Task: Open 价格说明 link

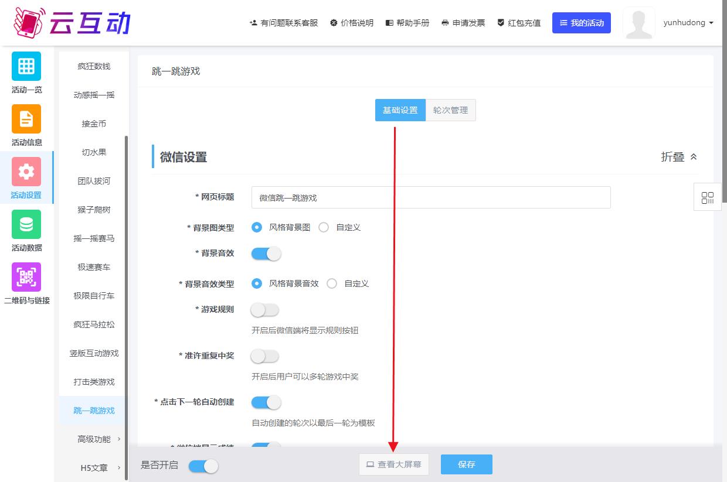Action: [x=352, y=23]
